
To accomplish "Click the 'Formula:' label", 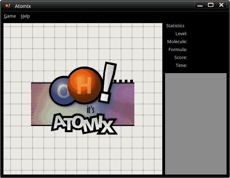I will (178, 50).
